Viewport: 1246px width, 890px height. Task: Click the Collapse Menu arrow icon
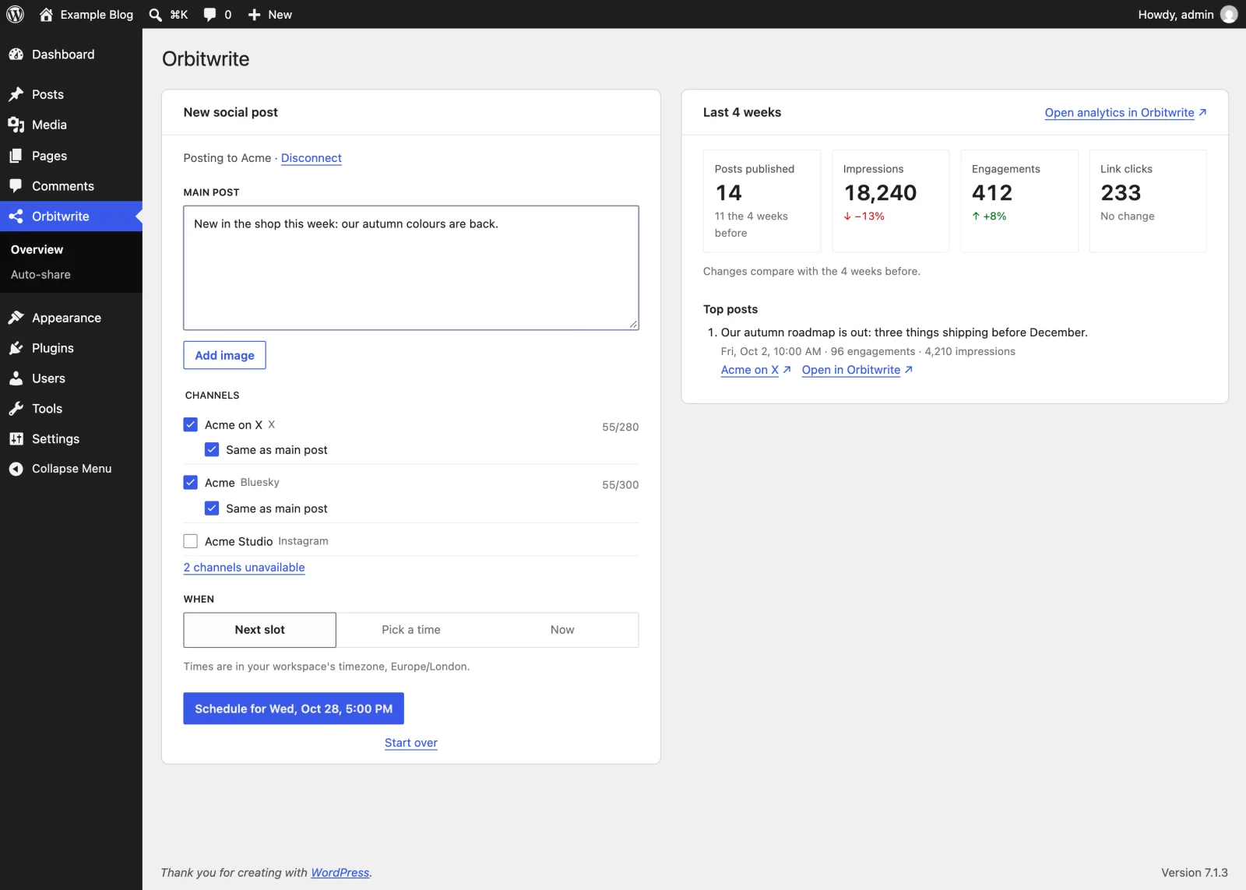[x=16, y=469]
